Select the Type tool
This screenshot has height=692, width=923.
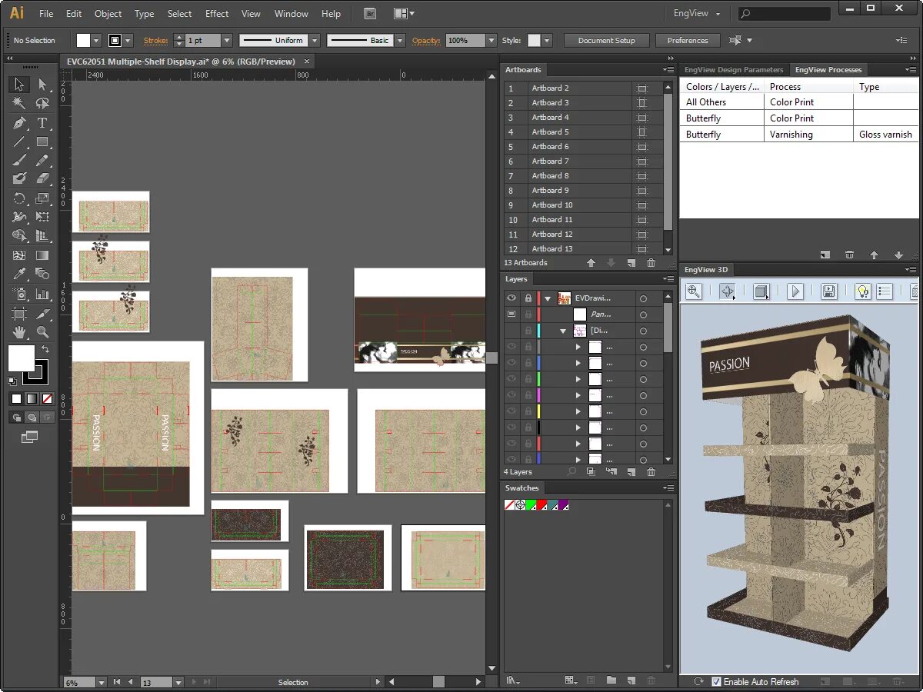42,124
